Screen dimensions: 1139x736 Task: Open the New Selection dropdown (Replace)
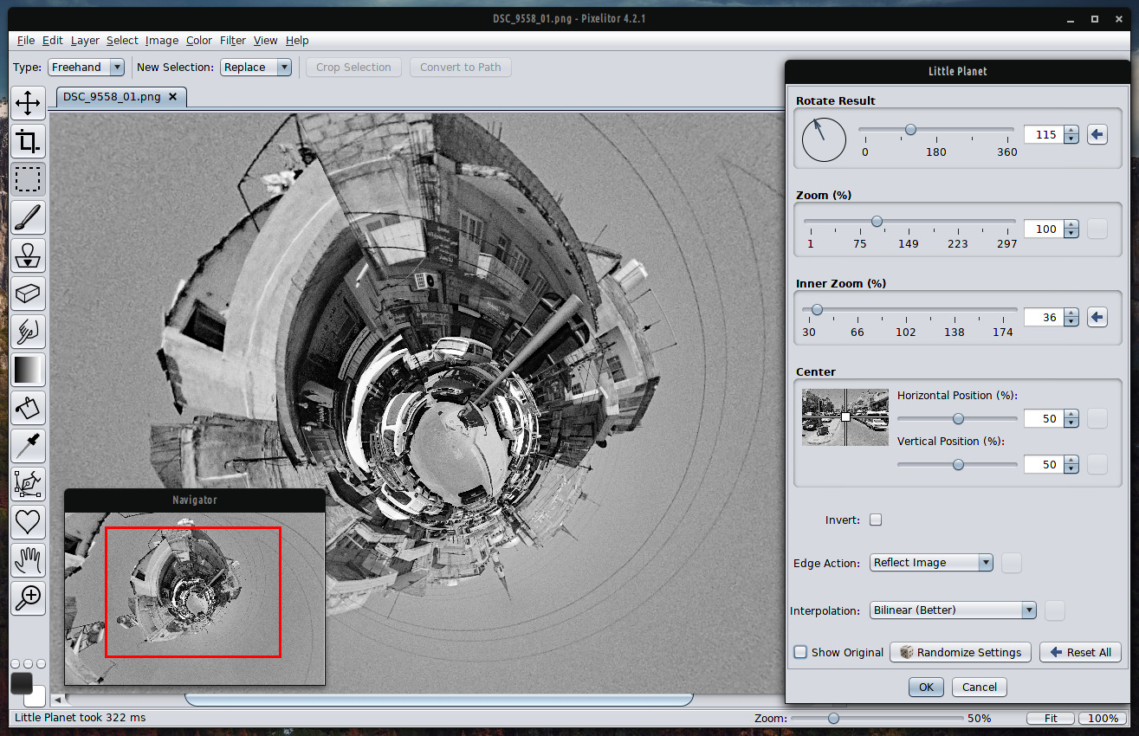[256, 67]
